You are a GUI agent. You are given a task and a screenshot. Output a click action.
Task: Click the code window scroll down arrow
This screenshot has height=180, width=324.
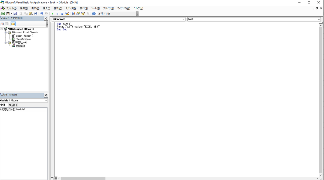click(321, 175)
